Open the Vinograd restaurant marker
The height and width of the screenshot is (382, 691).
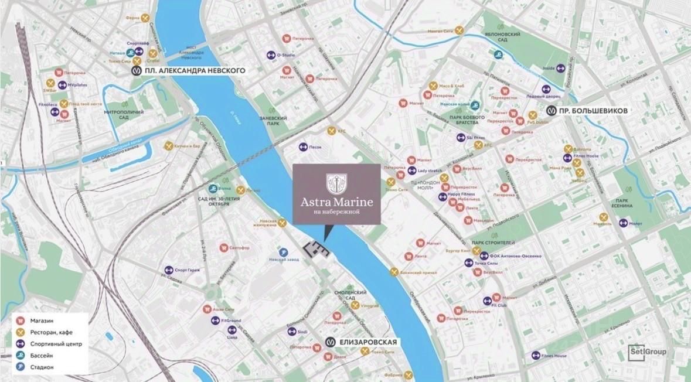click(355, 305)
